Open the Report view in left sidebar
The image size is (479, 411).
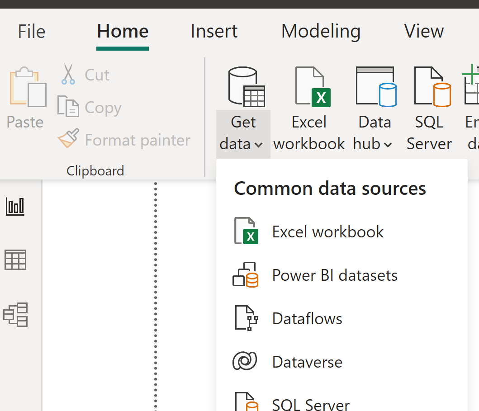click(15, 207)
